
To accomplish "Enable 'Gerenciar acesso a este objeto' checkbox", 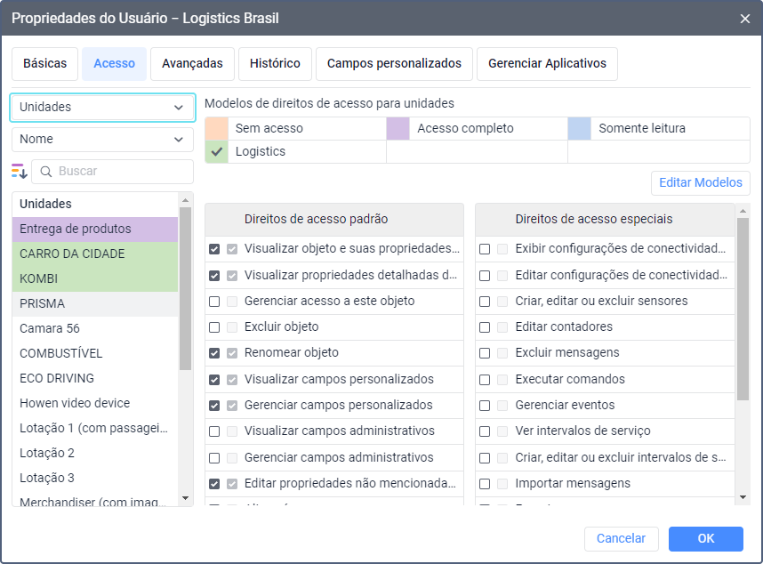I will (214, 302).
